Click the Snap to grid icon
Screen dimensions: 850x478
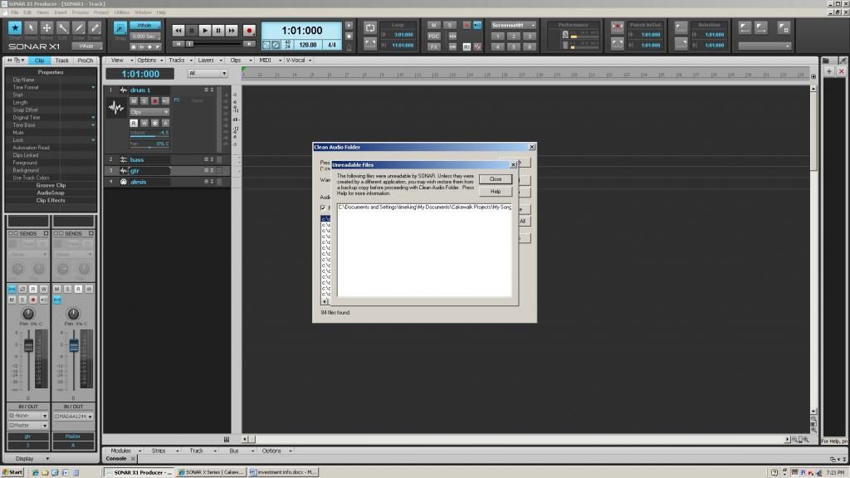(119, 27)
